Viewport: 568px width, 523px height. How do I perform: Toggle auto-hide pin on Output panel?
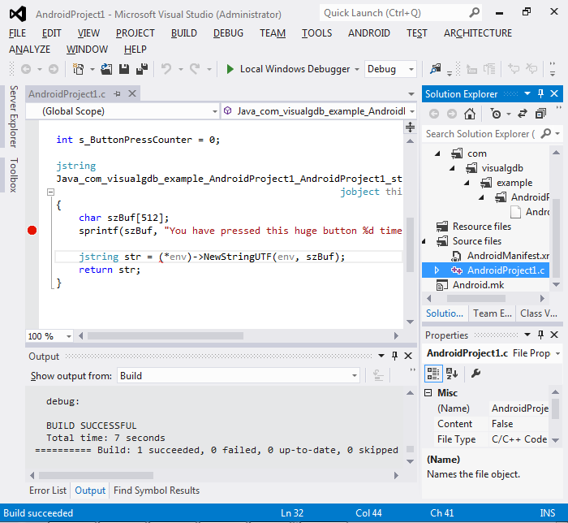pyautogui.click(x=395, y=356)
